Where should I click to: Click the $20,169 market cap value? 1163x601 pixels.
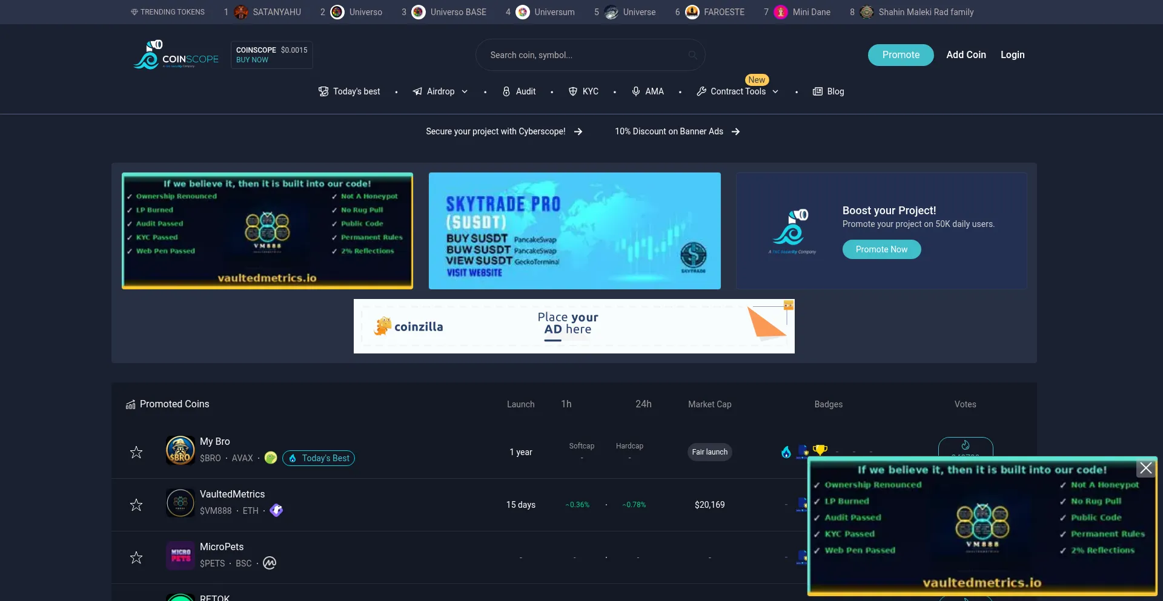pyautogui.click(x=710, y=505)
